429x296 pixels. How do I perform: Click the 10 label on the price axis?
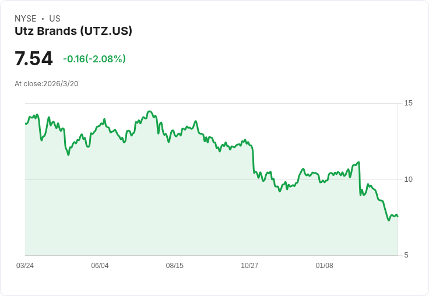(408, 179)
